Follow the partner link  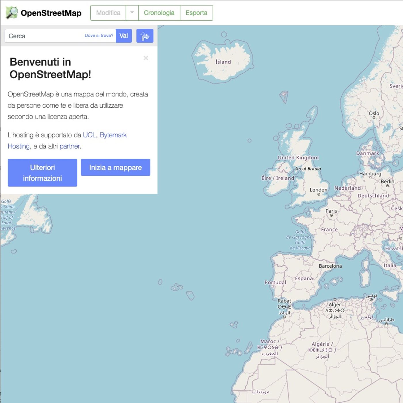[69, 146]
